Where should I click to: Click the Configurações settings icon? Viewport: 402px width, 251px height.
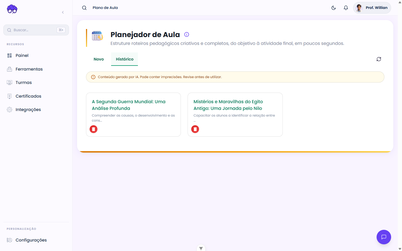[9, 240]
